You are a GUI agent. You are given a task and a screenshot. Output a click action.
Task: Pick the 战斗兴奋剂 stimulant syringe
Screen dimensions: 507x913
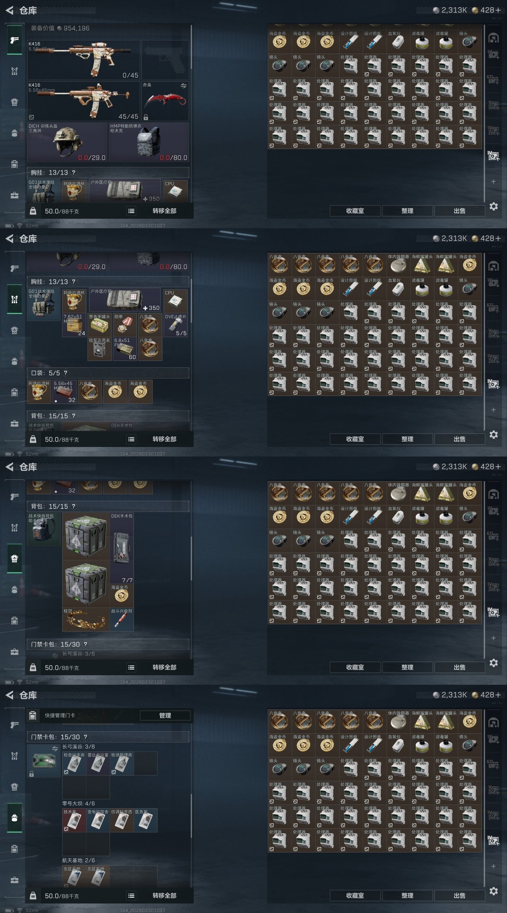point(122,619)
